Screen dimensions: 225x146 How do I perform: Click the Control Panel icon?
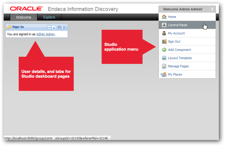coord(164,25)
